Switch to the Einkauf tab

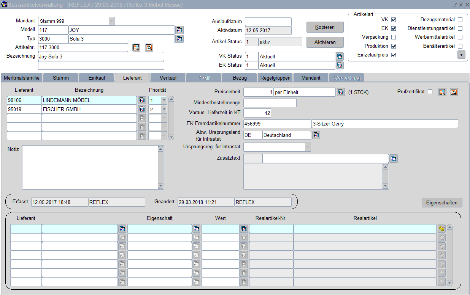pyautogui.click(x=96, y=78)
